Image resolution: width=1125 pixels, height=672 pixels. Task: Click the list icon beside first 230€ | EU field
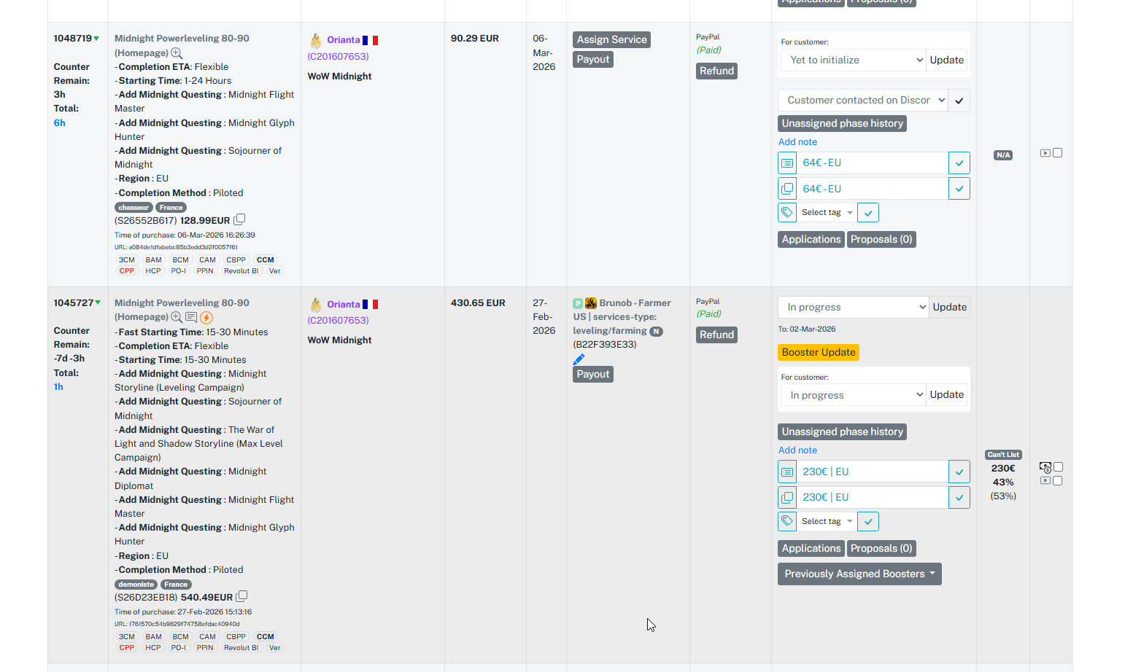pos(787,472)
